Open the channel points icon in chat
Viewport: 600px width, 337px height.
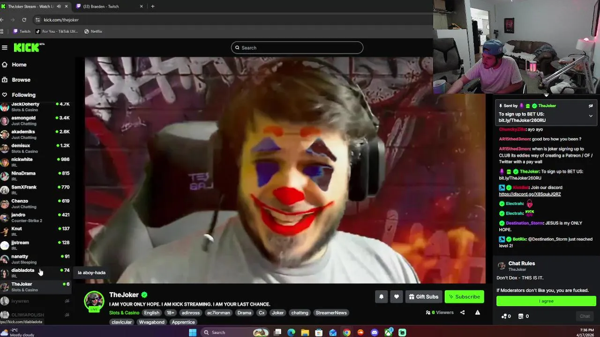pos(506,316)
